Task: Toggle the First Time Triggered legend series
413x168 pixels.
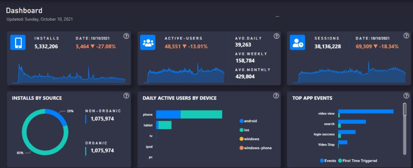Action: (357, 161)
